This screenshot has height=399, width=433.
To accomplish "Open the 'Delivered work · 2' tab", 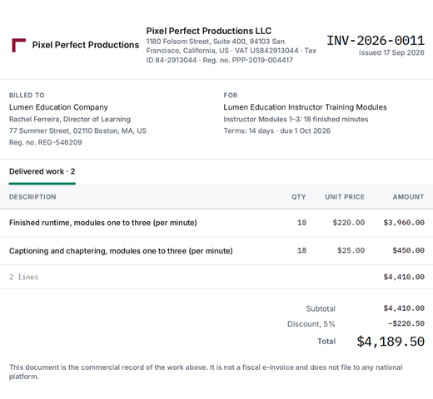I will 42,171.
